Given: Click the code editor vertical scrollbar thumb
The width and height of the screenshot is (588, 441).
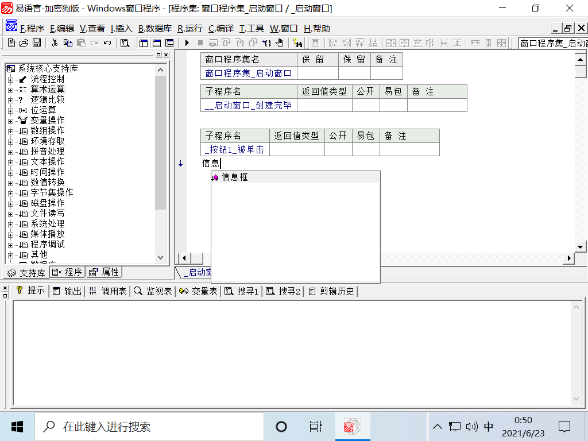Looking at the screenshot, I should (x=580, y=72).
